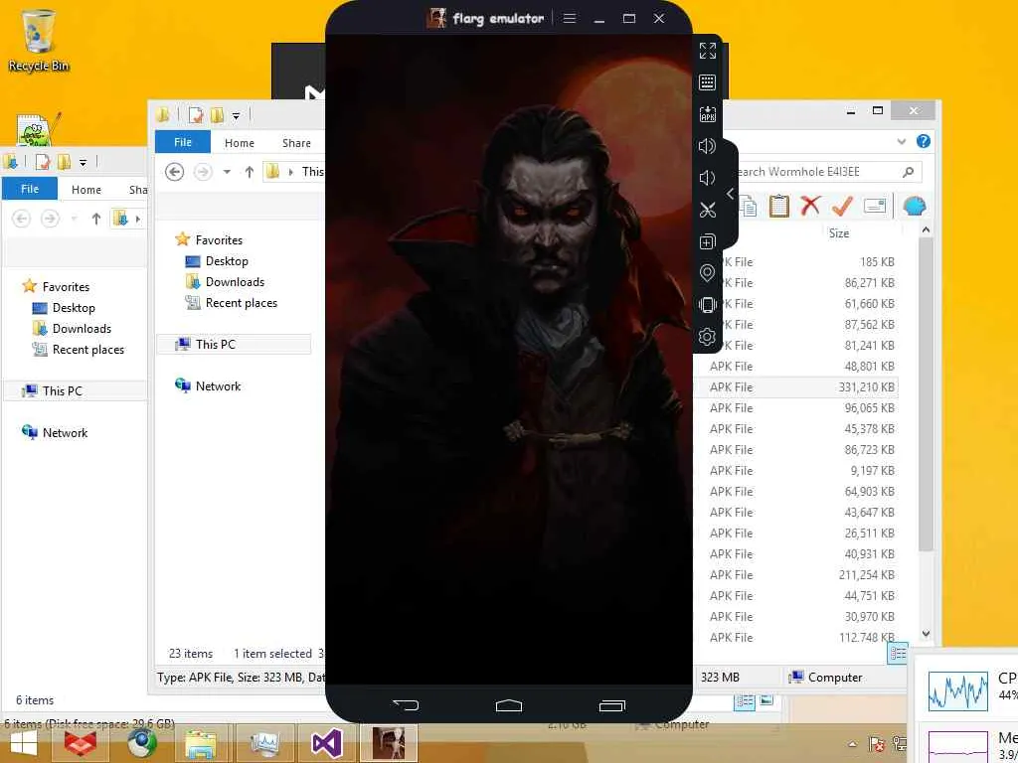Go back in middle Explorer window
This screenshot has width=1018, height=763.
pyautogui.click(x=174, y=171)
